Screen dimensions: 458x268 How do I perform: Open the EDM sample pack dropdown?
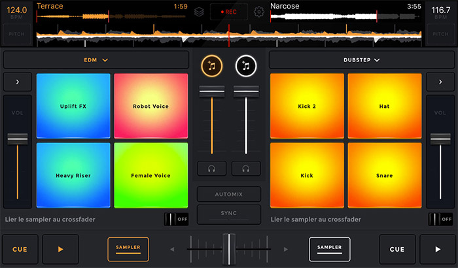point(96,60)
